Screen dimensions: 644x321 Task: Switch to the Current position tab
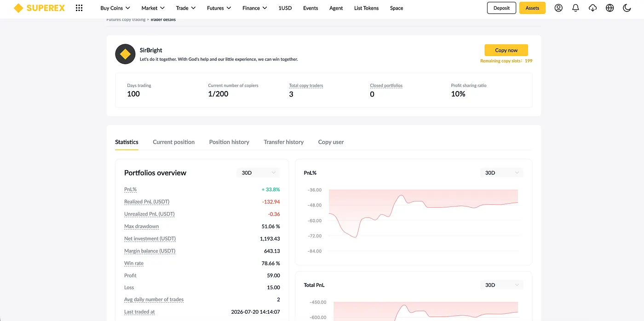(x=173, y=142)
